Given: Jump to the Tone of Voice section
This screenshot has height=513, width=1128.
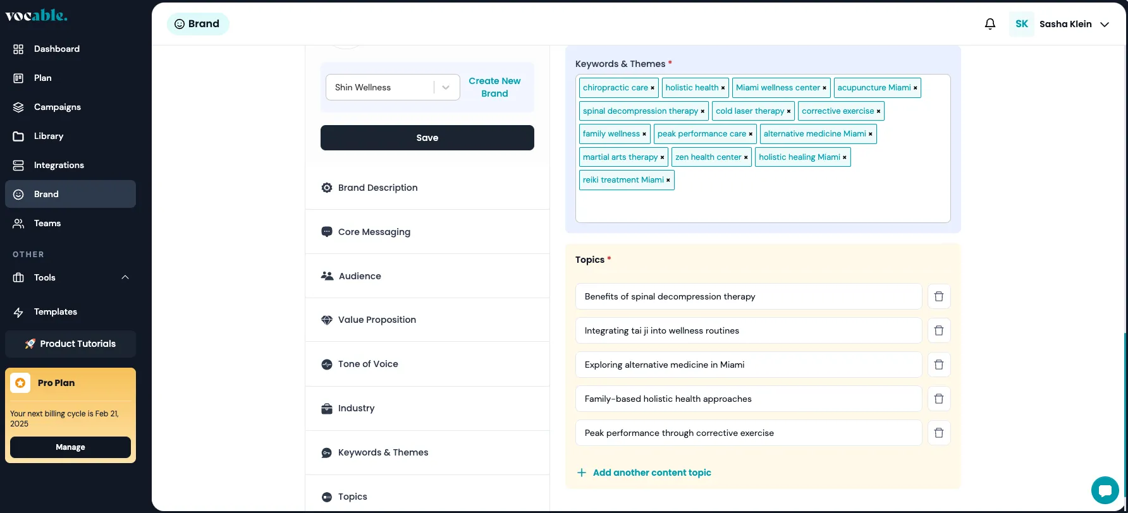Looking at the screenshot, I should click(x=368, y=364).
